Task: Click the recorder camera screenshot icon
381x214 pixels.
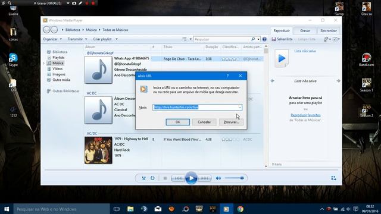Action: pyautogui.click(x=74, y=3)
